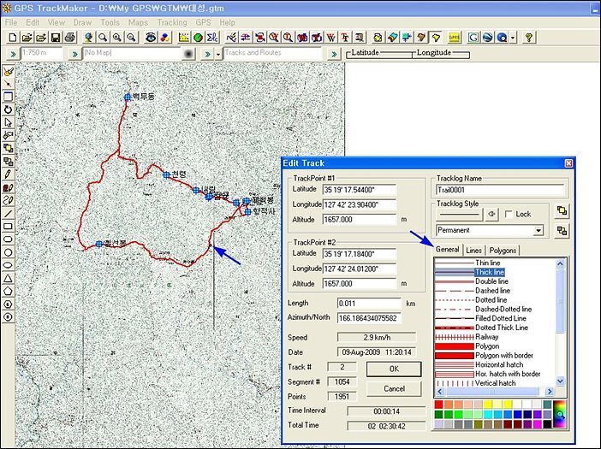Open the color picker spectrum icon
Image resolution: width=601 pixels, height=449 pixels.
pyautogui.click(x=559, y=414)
